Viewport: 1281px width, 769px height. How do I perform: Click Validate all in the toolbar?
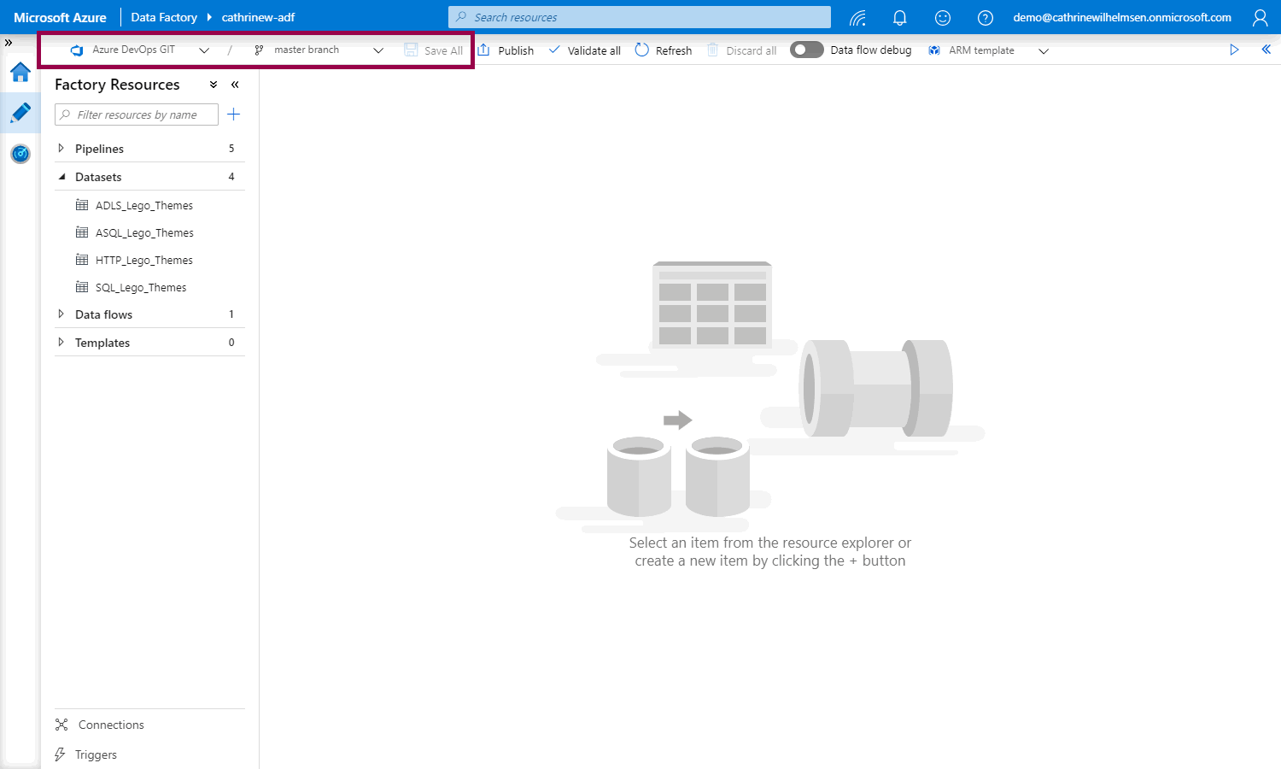tap(585, 50)
